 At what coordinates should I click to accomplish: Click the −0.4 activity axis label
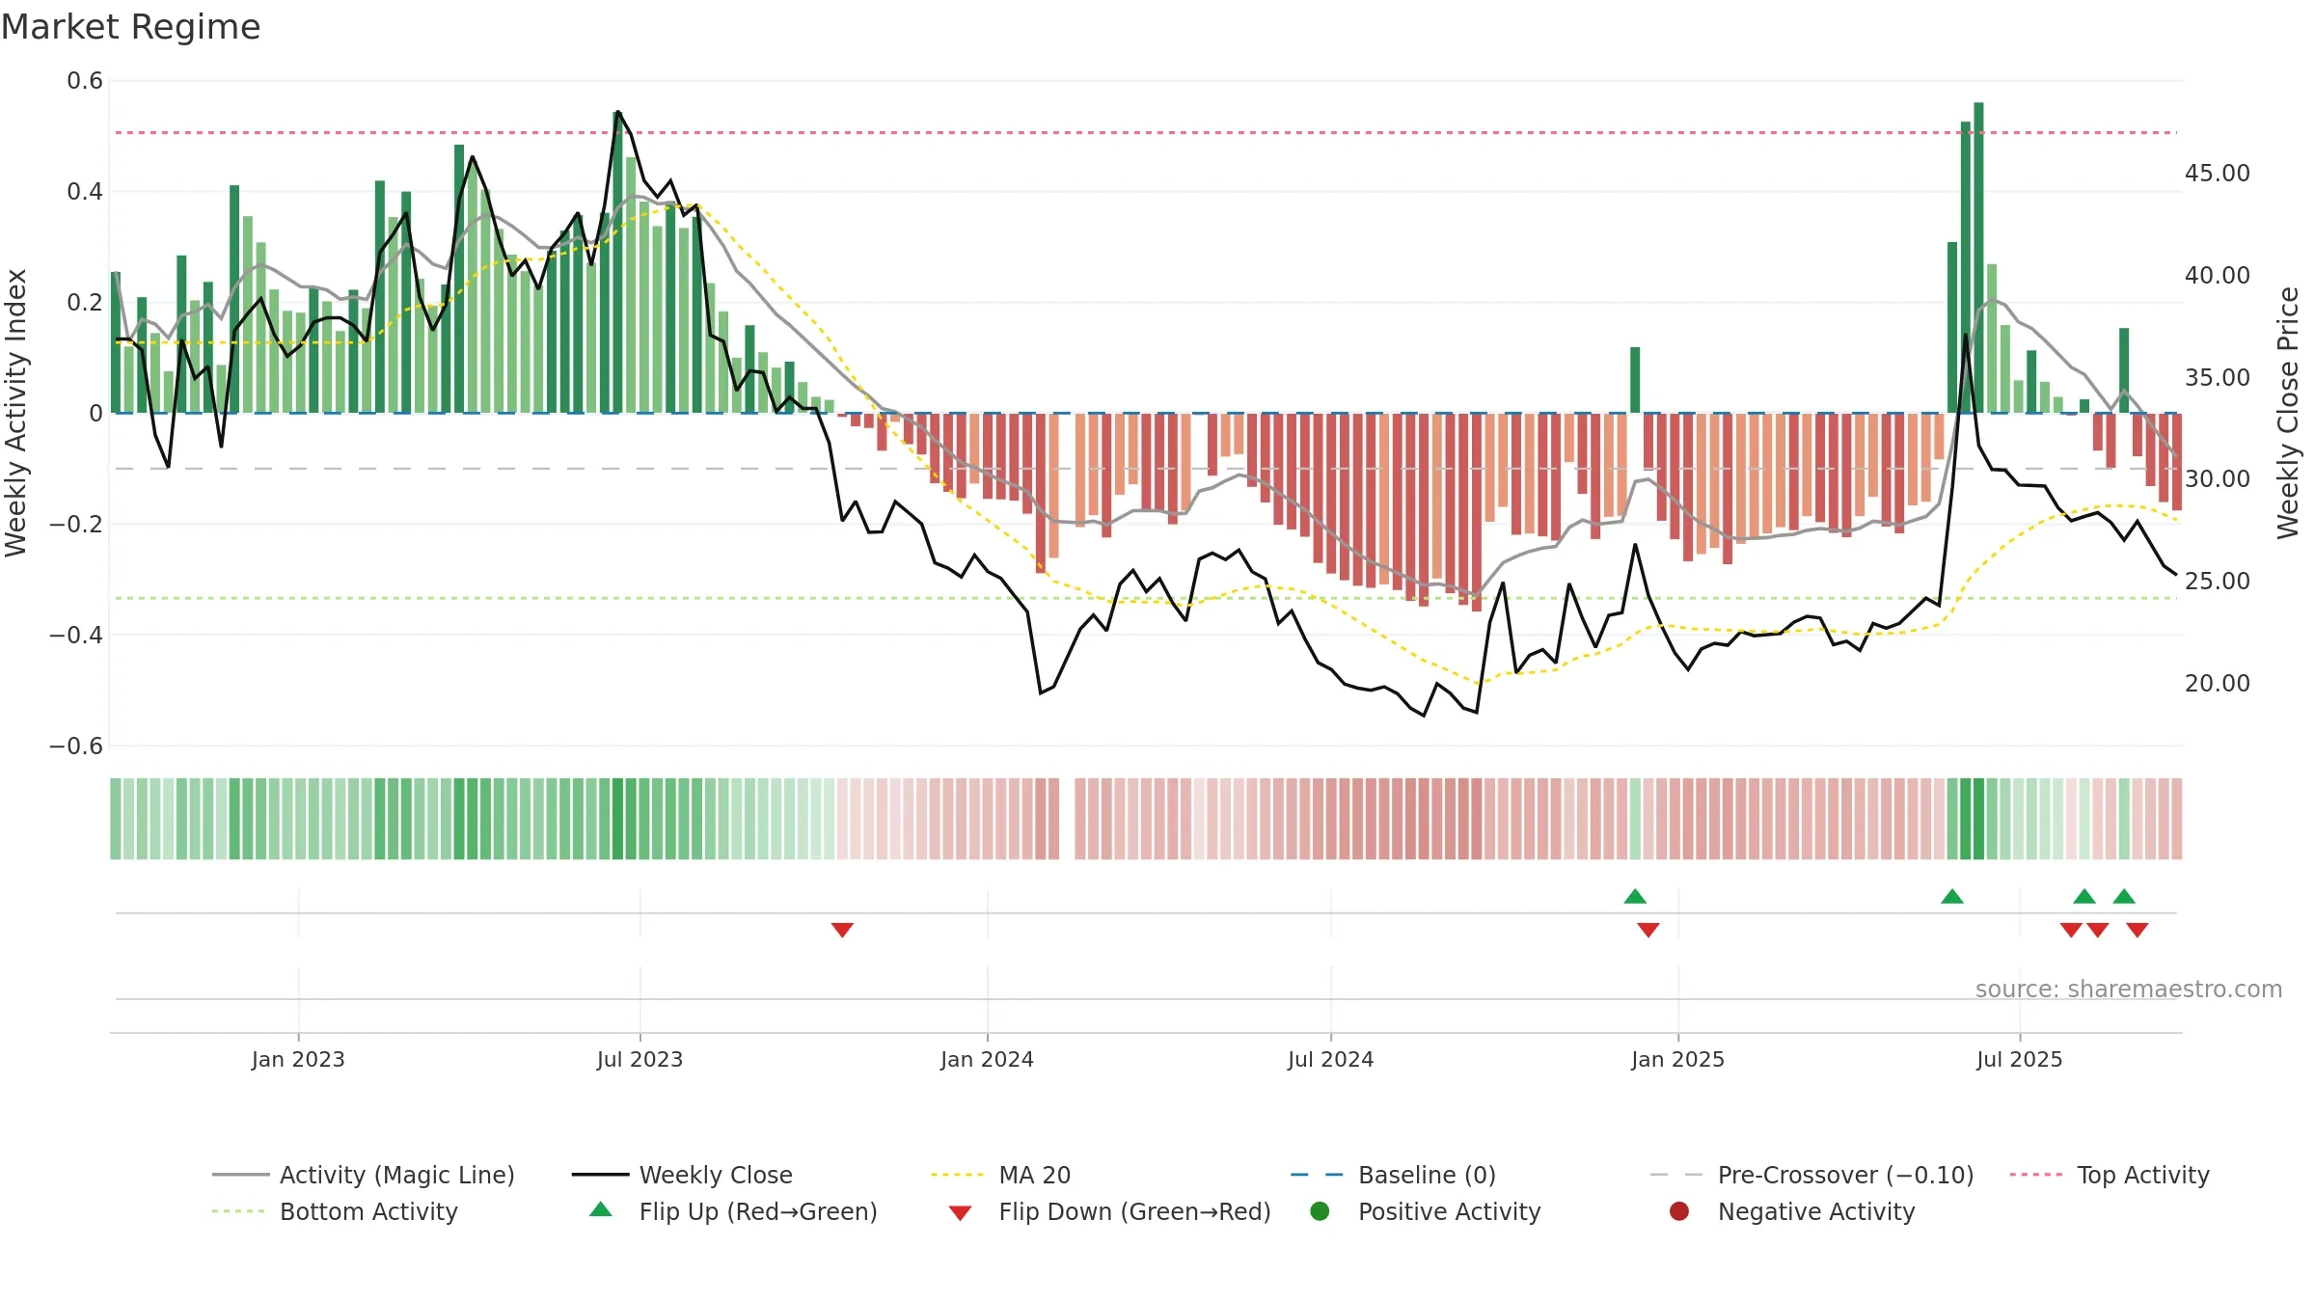pyautogui.click(x=76, y=635)
